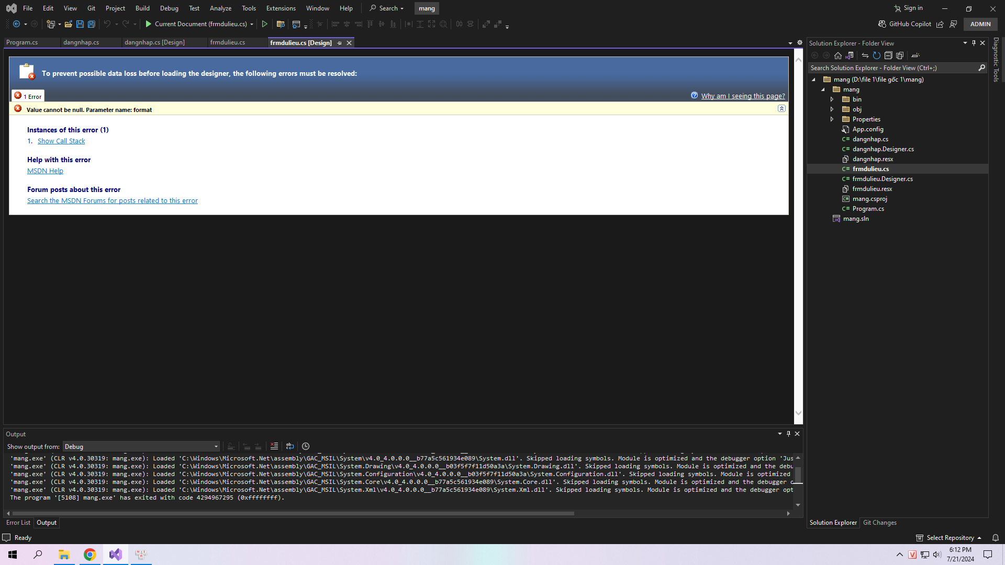Expand the bin folder in Solution Explorer
The width and height of the screenshot is (1005, 565).
(x=832, y=99)
